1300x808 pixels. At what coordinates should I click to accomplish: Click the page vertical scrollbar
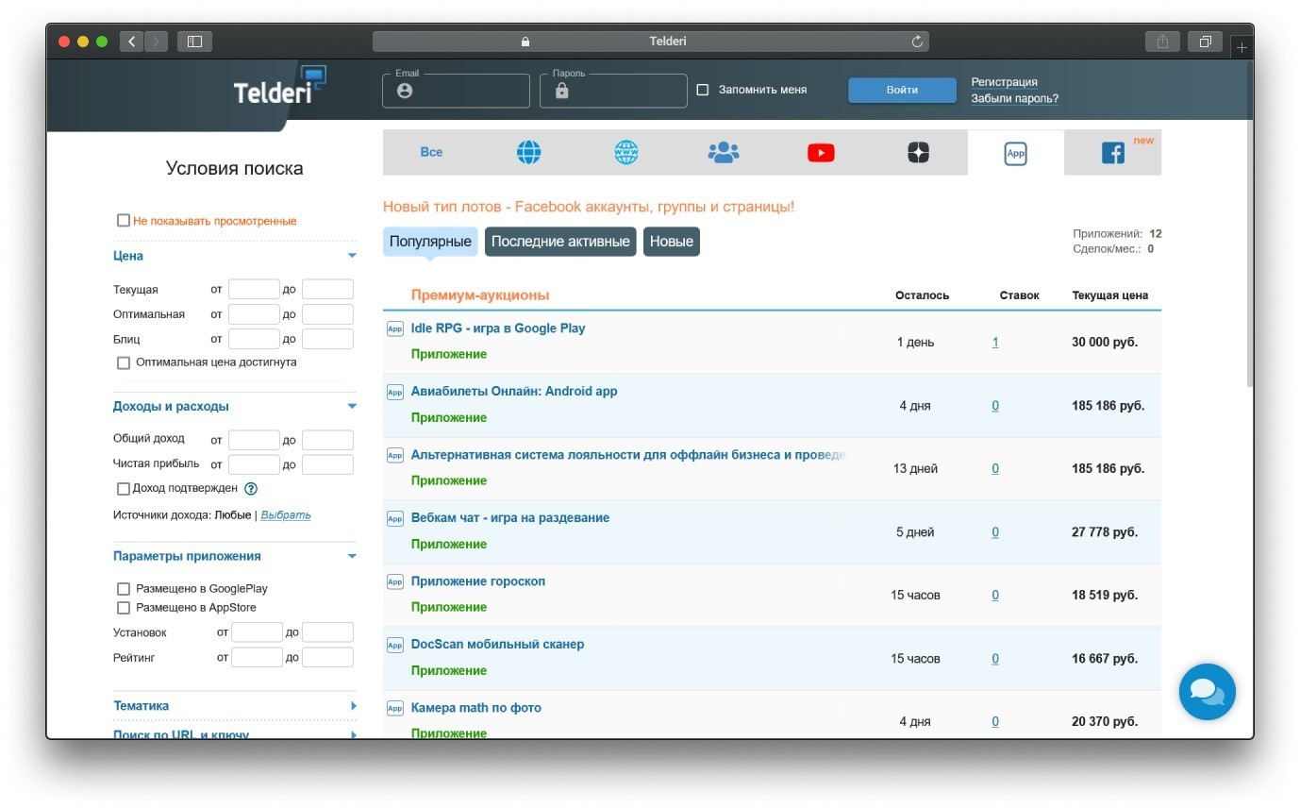1250,227
